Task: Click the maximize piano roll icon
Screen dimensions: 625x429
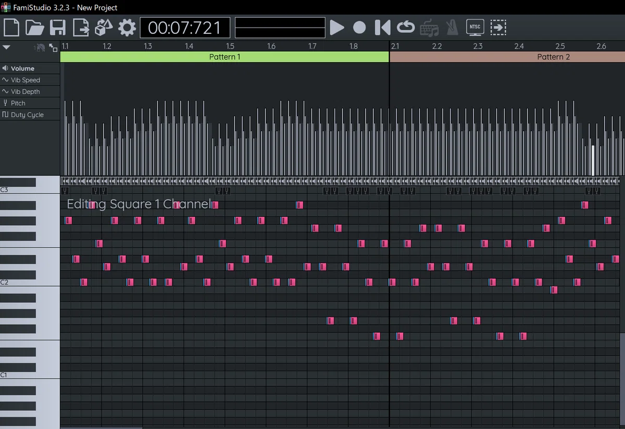Action: pyautogui.click(x=53, y=47)
